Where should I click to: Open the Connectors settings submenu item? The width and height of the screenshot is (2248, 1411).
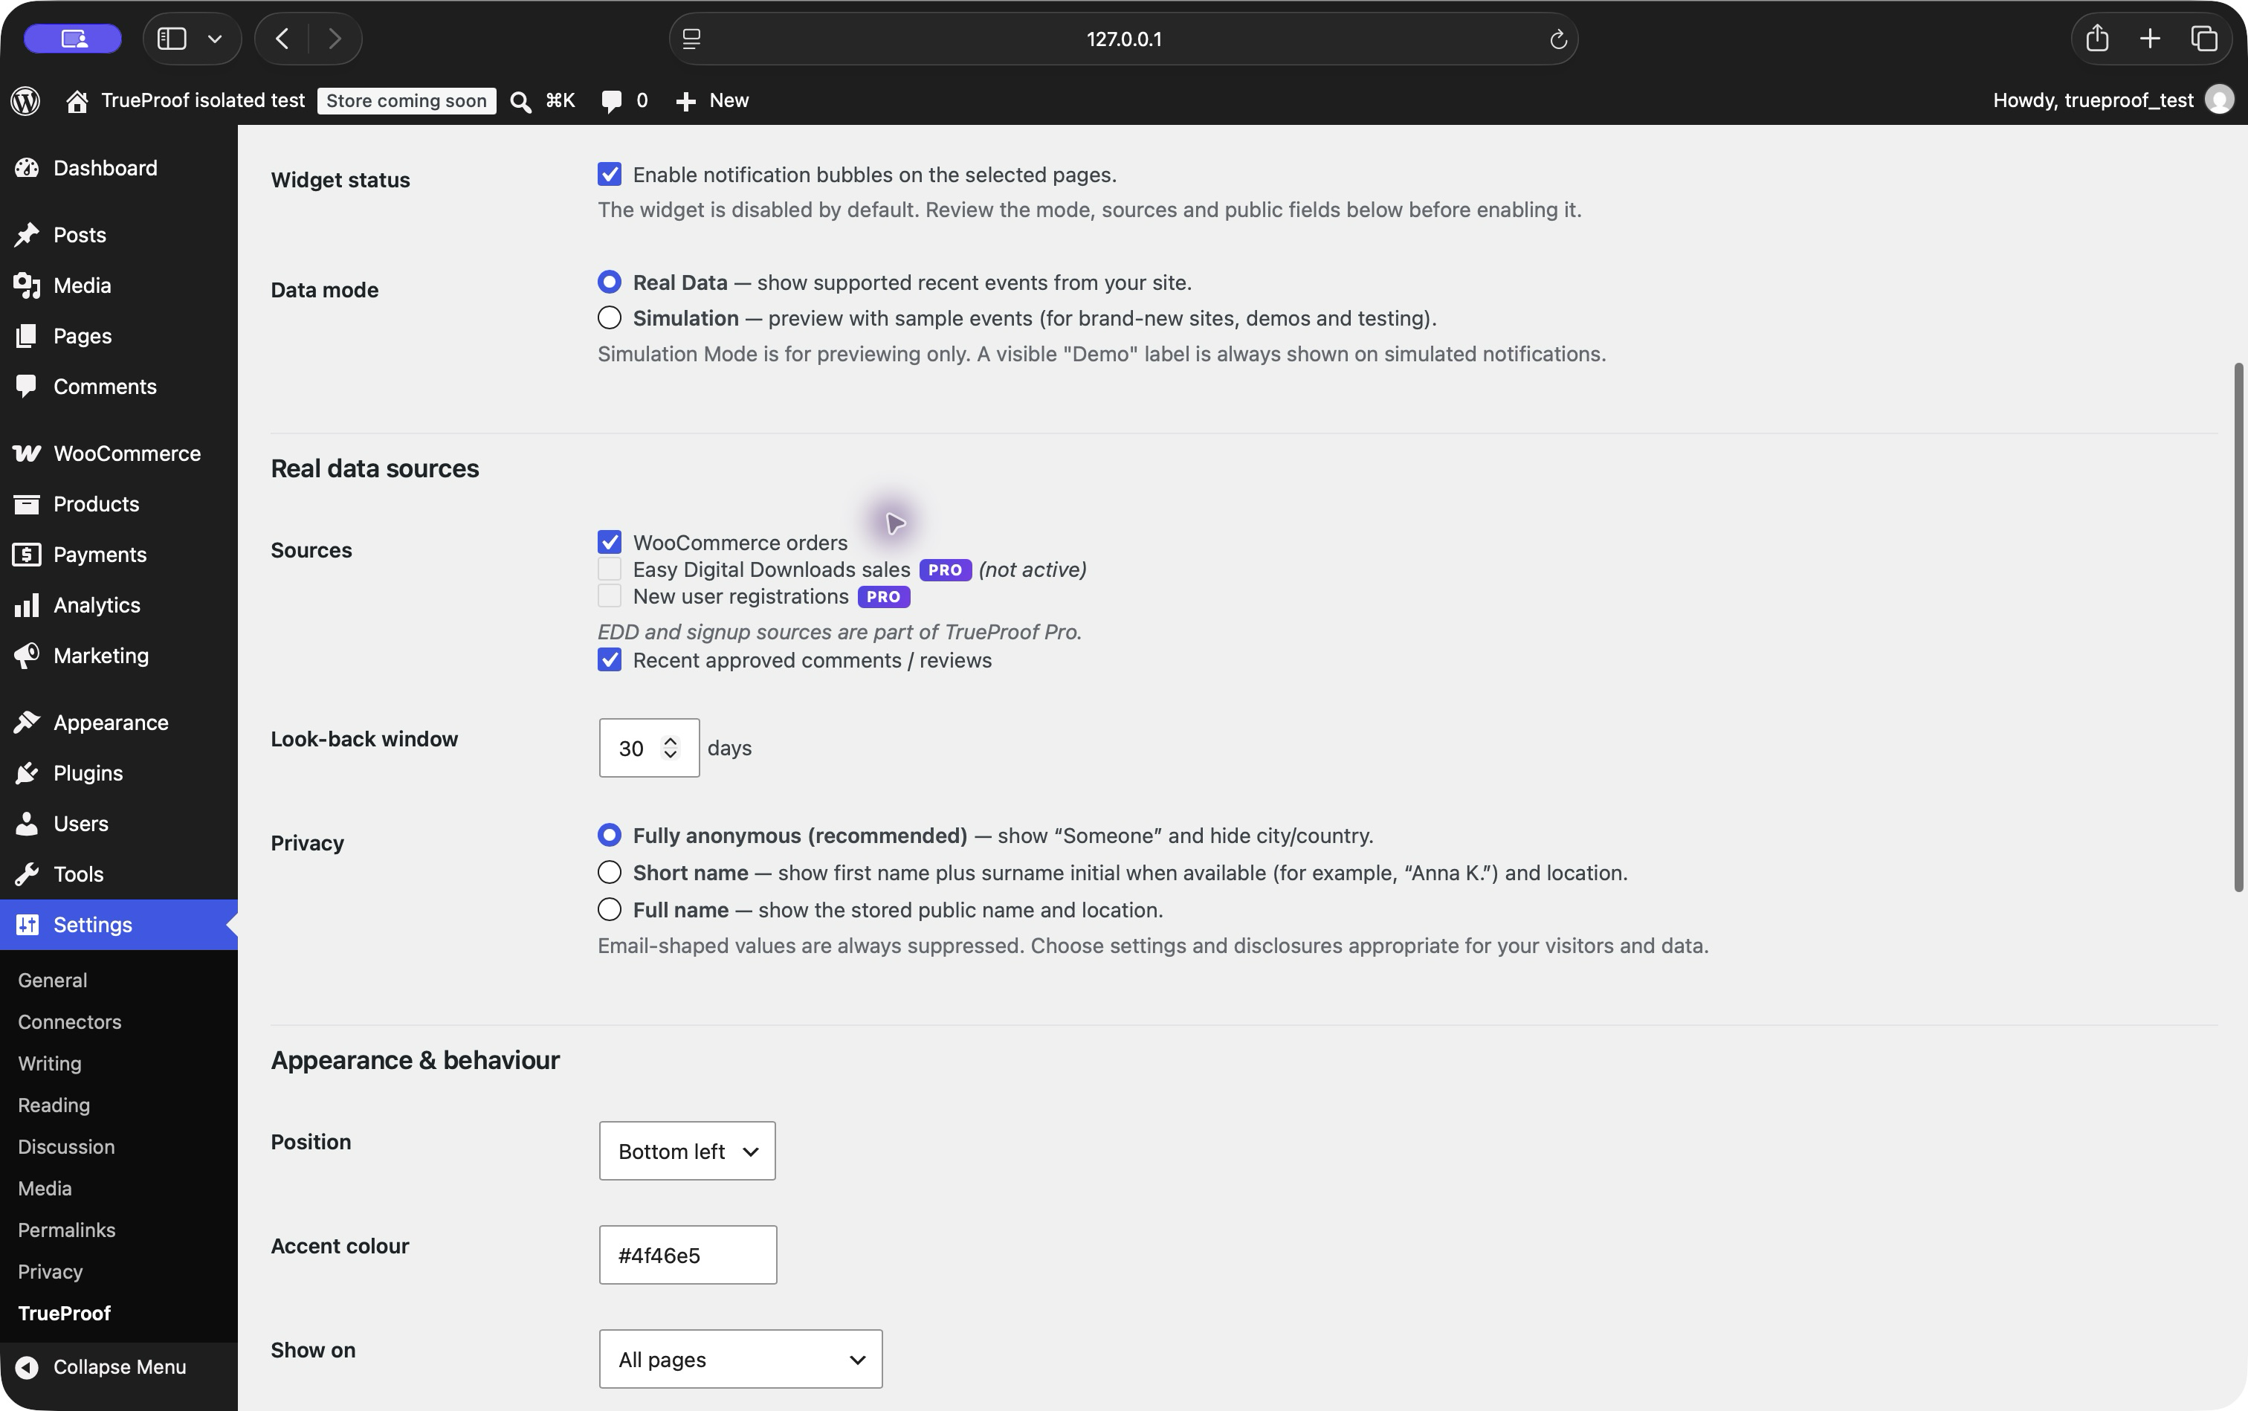[69, 1023]
